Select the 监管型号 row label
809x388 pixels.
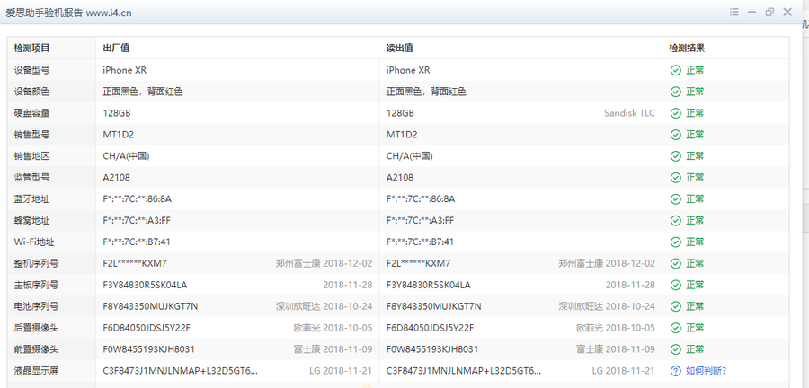(x=32, y=177)
